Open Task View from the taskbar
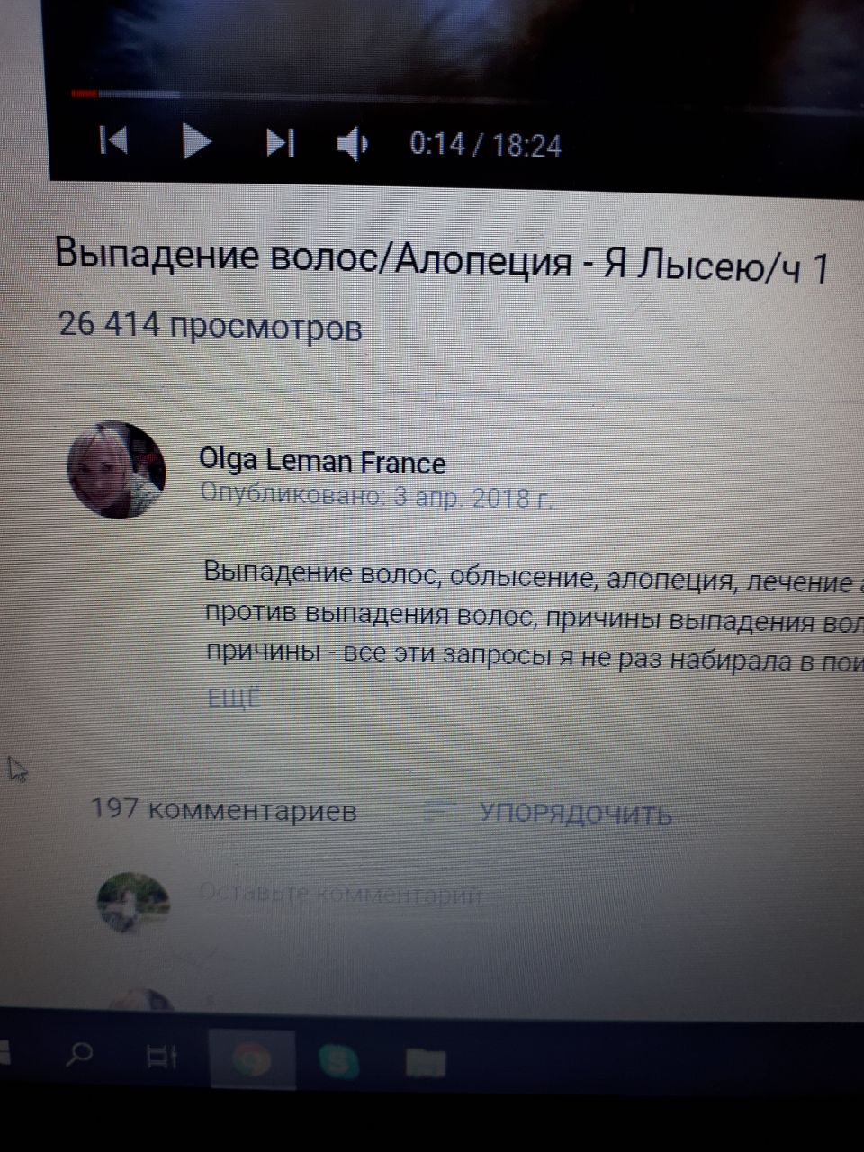Image resolution: width=864 pixels, height=1152 pixels. pyautogui.click(x=162, y=1058)
